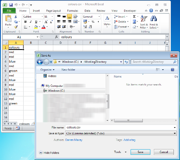Click the Save button
This screenshot has width=180, height=160.
(140, 152)
